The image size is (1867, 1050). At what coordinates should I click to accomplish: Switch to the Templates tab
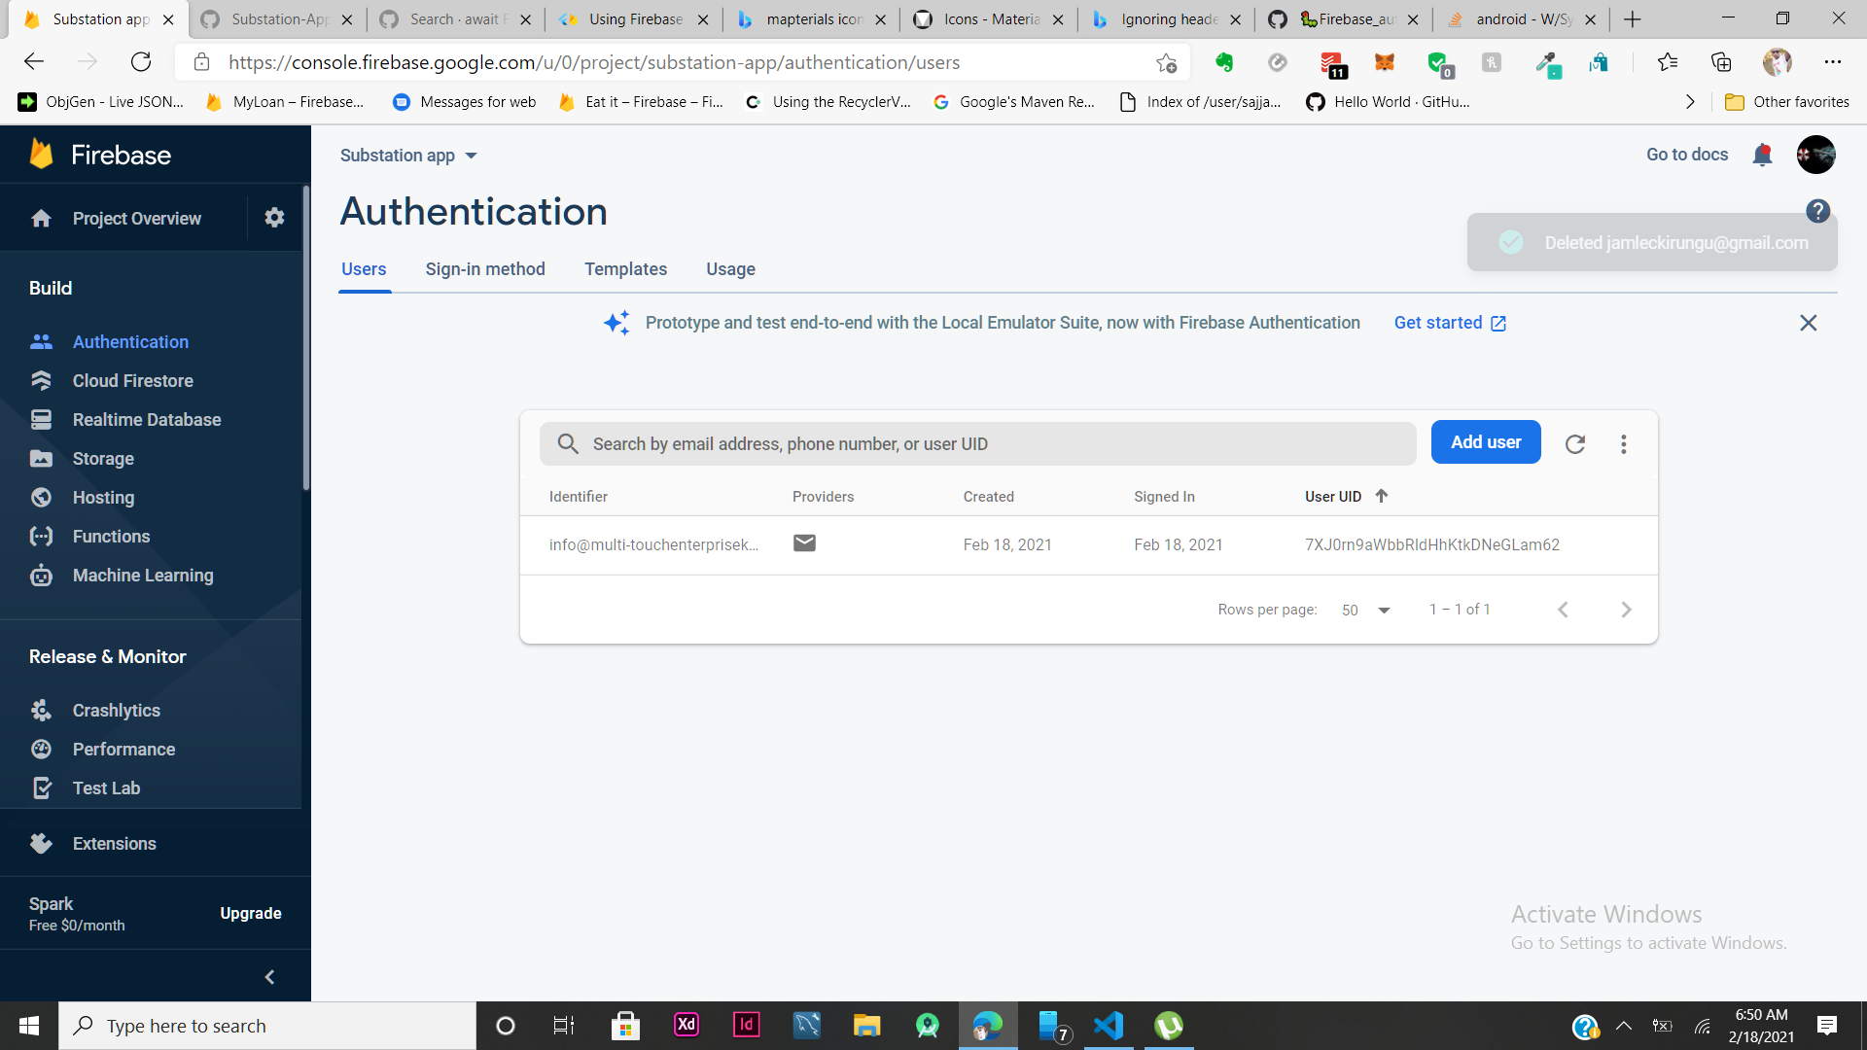point(625,269)
